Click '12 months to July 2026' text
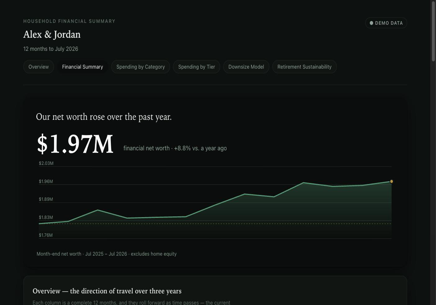The image size is (436, 305). [x=51, y=49]
